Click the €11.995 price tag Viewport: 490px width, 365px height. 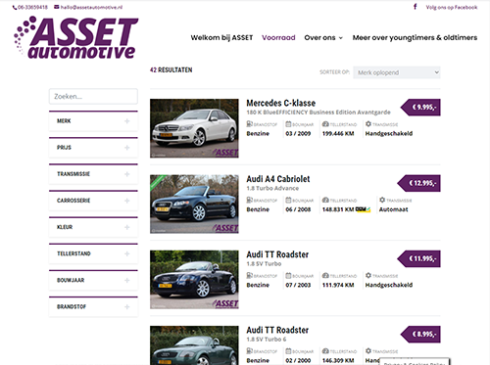coord(419,258)
